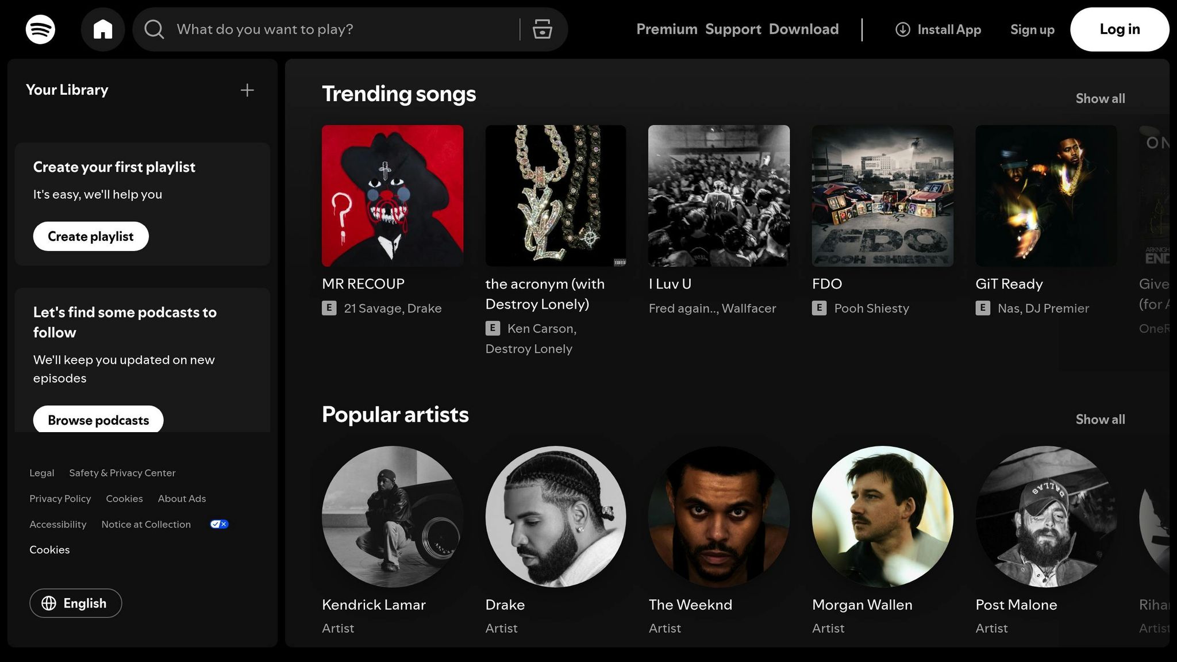Image resolution: width=1177 pixels, height=662 pixels.
Task: Open the Support menu item
Action: coord(732,29)
